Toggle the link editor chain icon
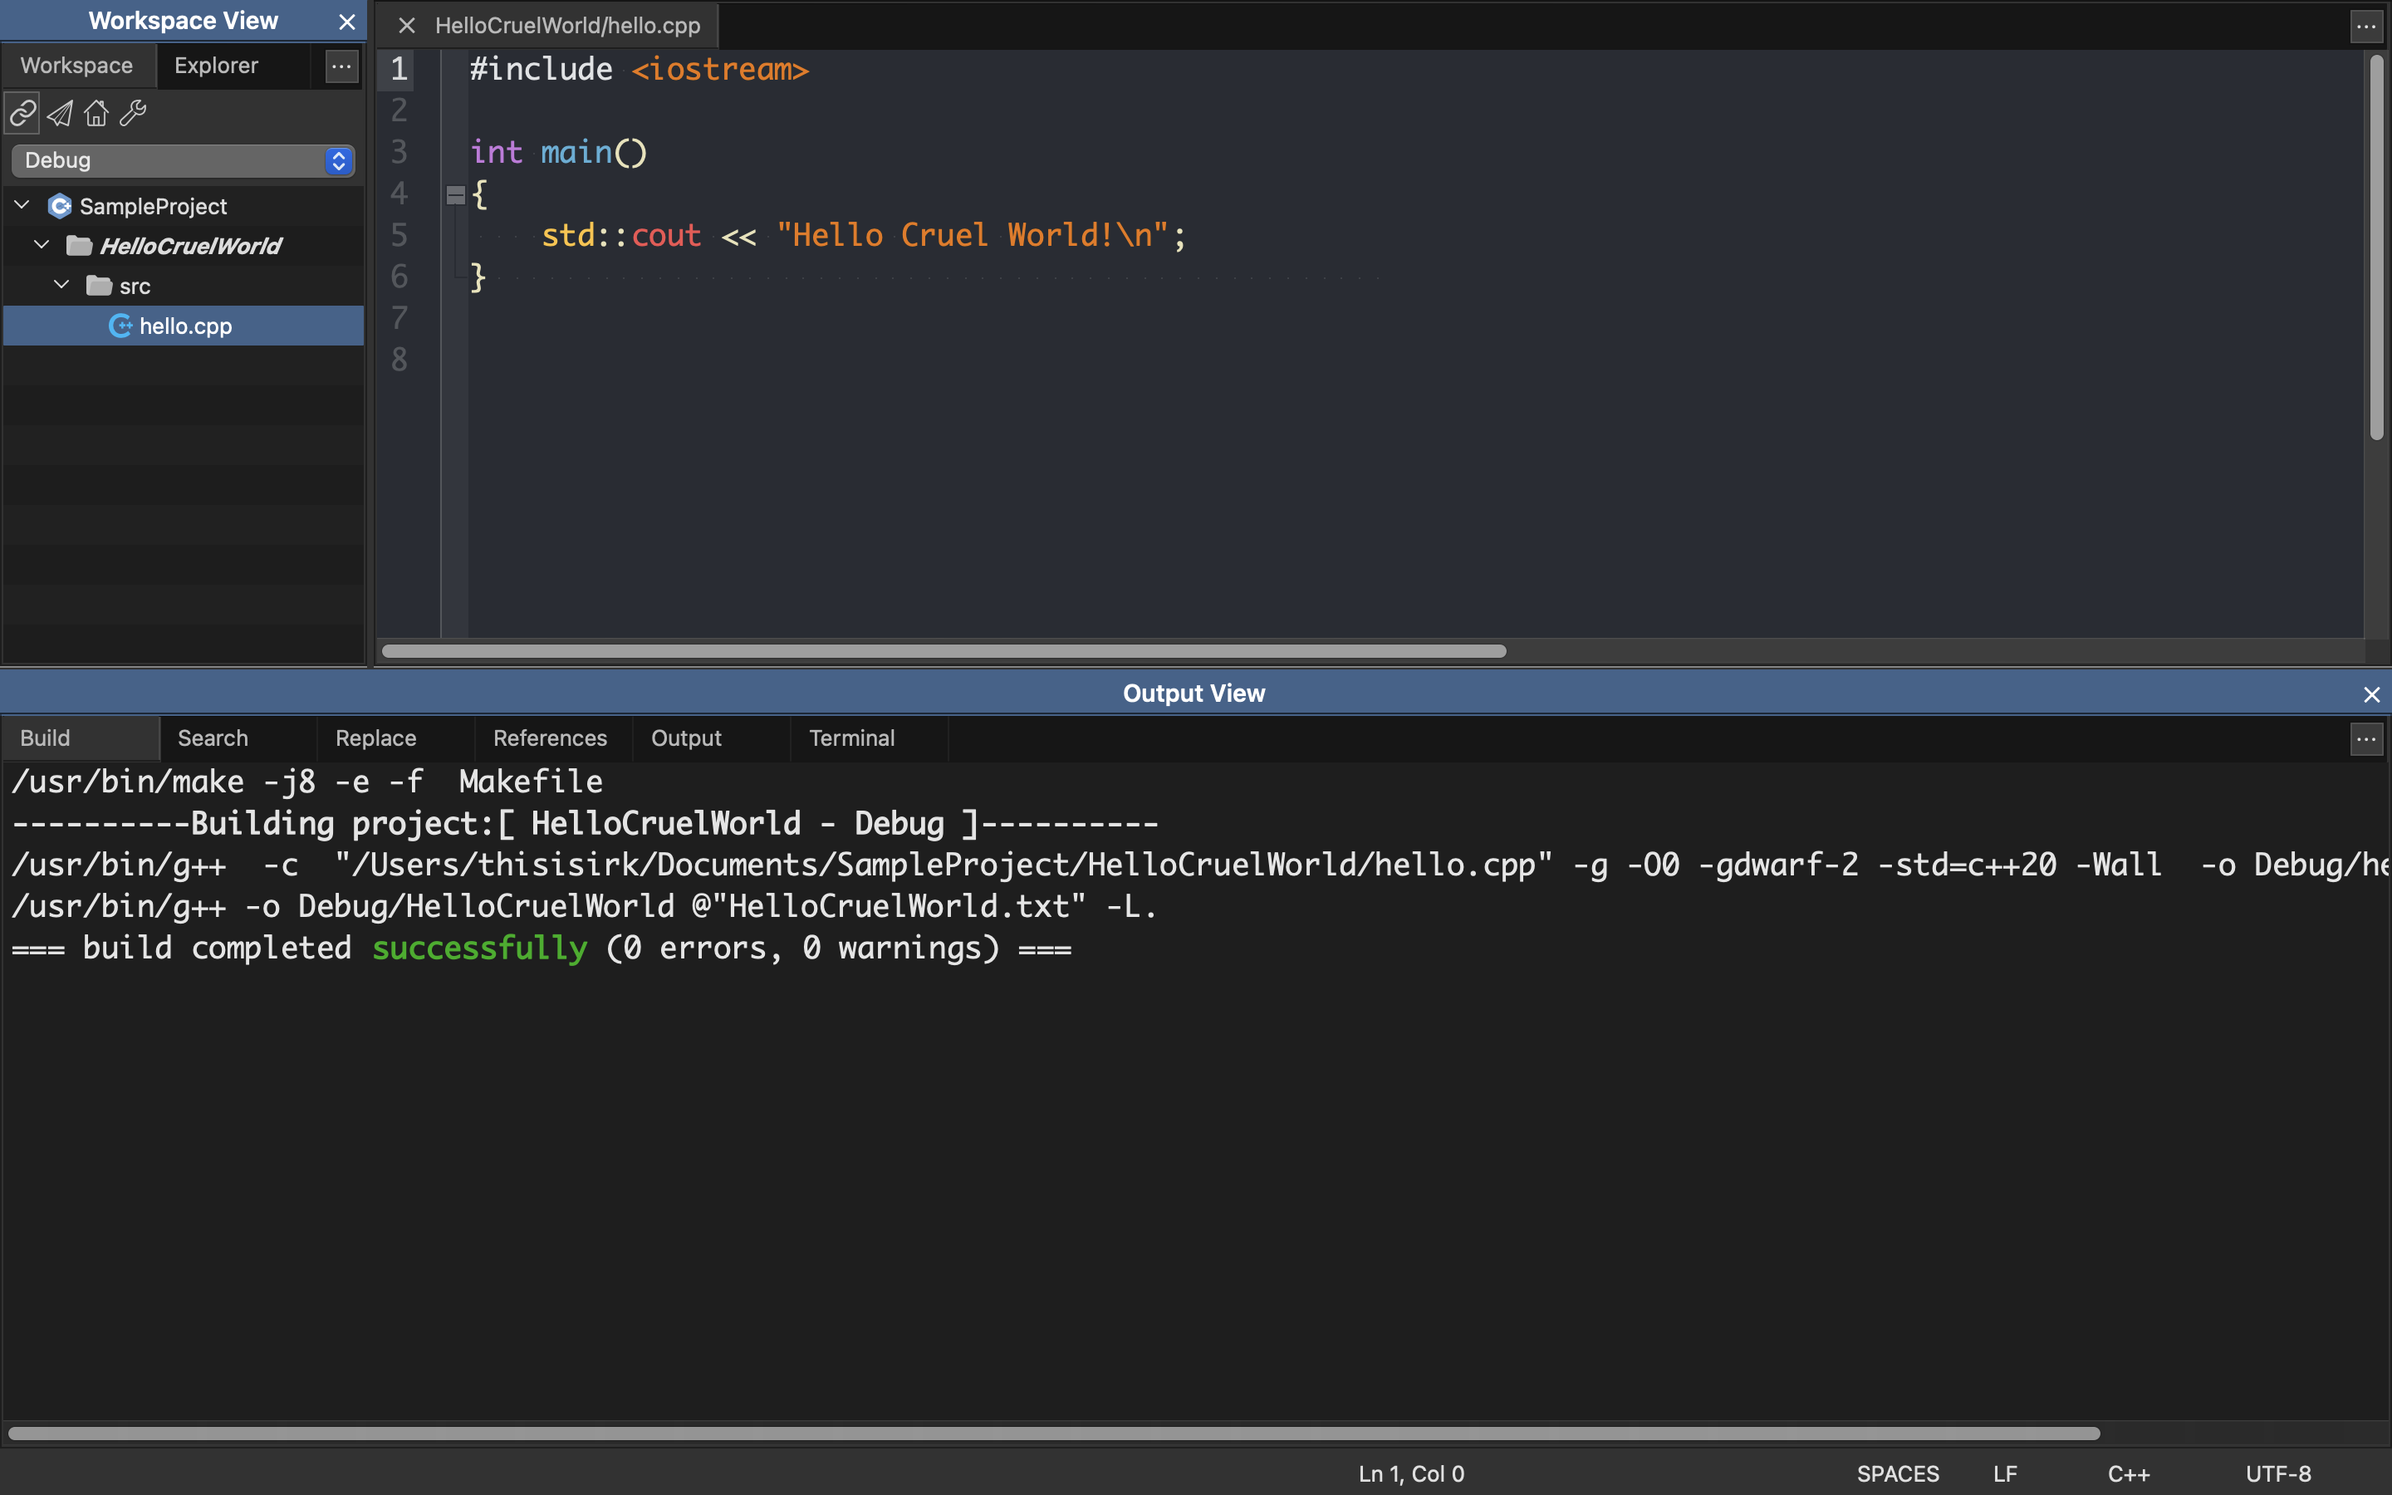 22,114
